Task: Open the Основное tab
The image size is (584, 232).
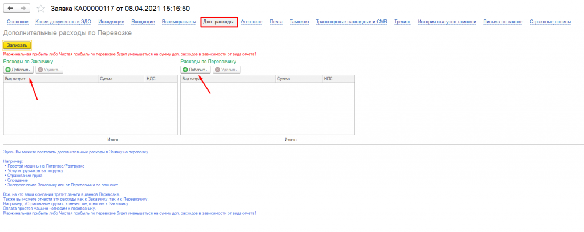Action: (x=18, y=22)
